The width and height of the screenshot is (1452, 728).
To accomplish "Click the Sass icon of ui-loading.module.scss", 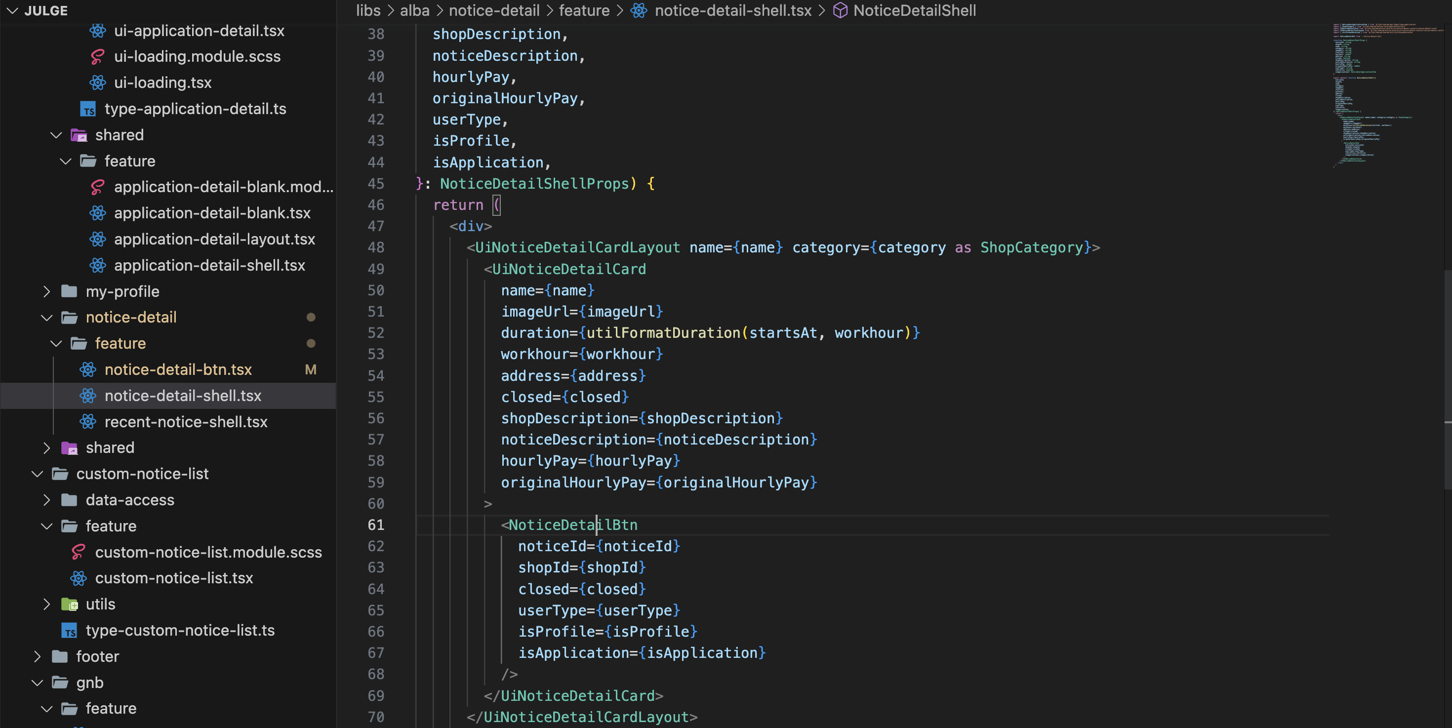I will tap(97, 56).
